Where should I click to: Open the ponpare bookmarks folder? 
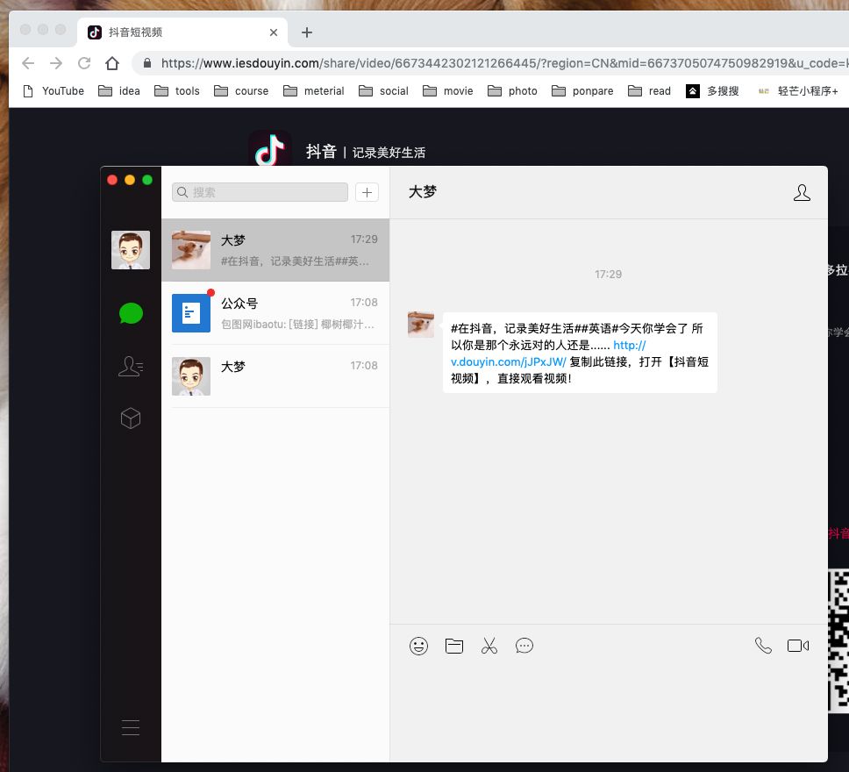point(582,91)
